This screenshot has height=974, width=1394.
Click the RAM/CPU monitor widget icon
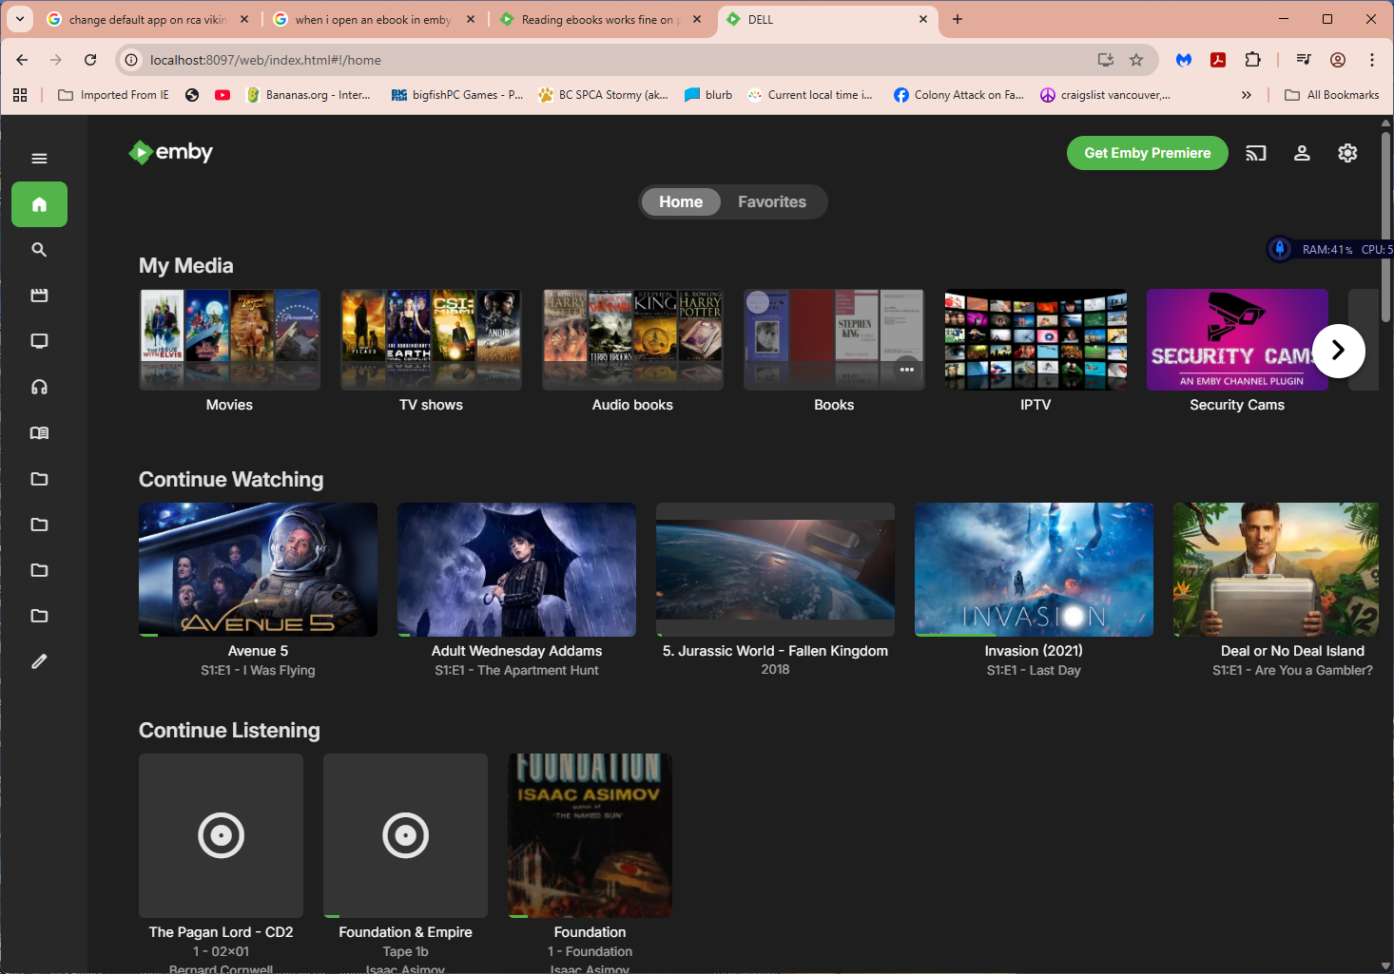1280,249
